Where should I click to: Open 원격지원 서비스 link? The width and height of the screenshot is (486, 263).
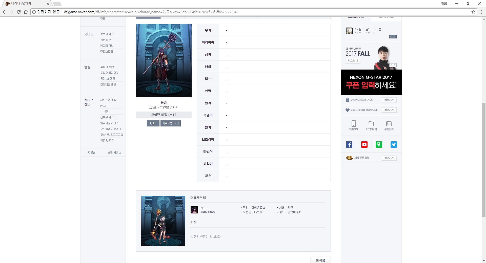[109, 123]
